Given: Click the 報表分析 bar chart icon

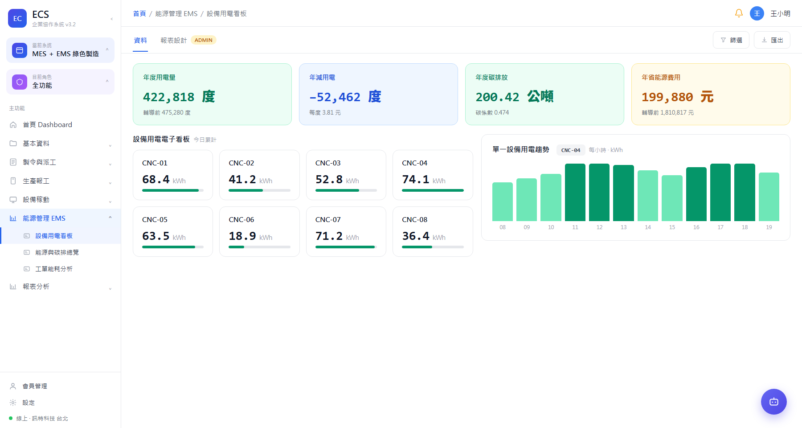Looking at the screenshot, I should [x=13, y=287].
